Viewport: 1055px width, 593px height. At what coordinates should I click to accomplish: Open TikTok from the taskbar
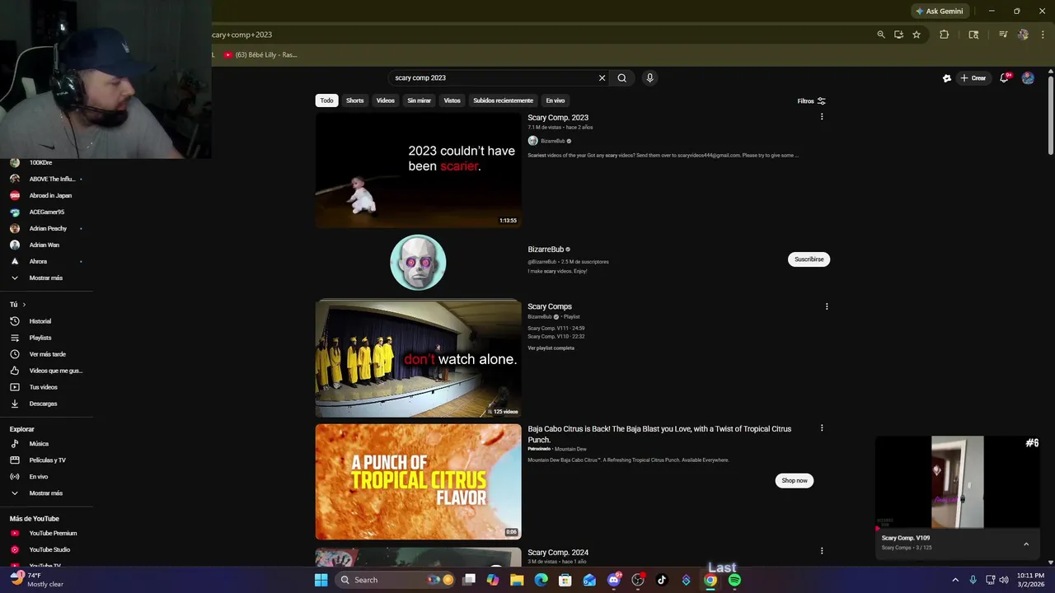[661, 580]
